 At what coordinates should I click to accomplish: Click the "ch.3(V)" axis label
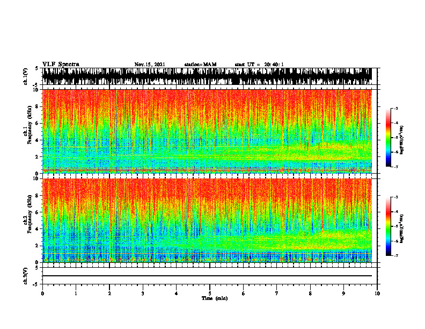coord(26,276)
